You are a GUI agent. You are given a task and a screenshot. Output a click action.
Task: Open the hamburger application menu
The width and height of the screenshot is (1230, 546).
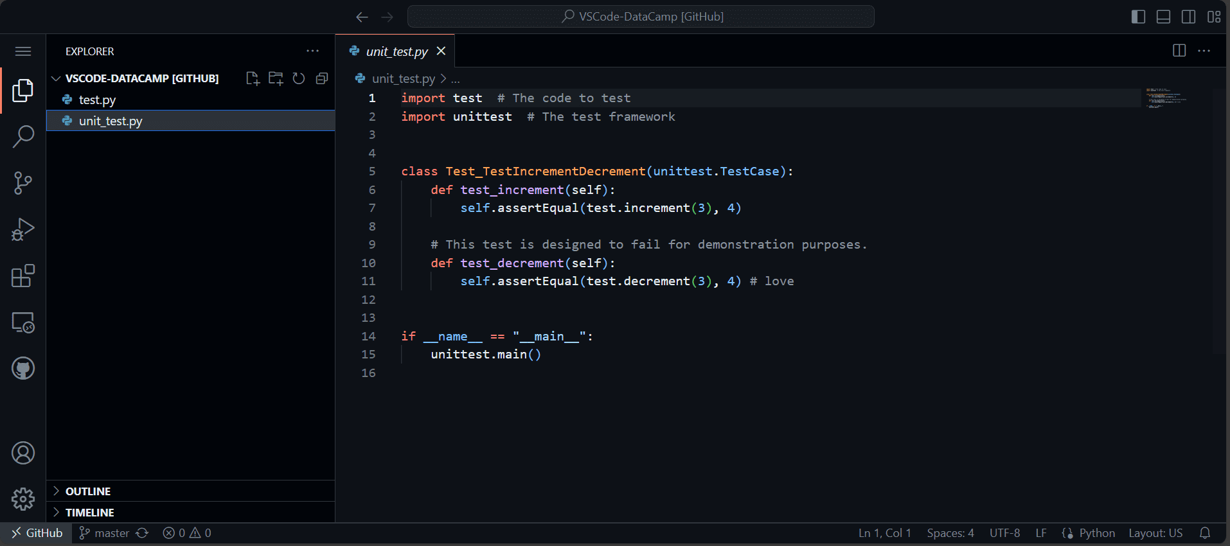[x=23, y=51]
